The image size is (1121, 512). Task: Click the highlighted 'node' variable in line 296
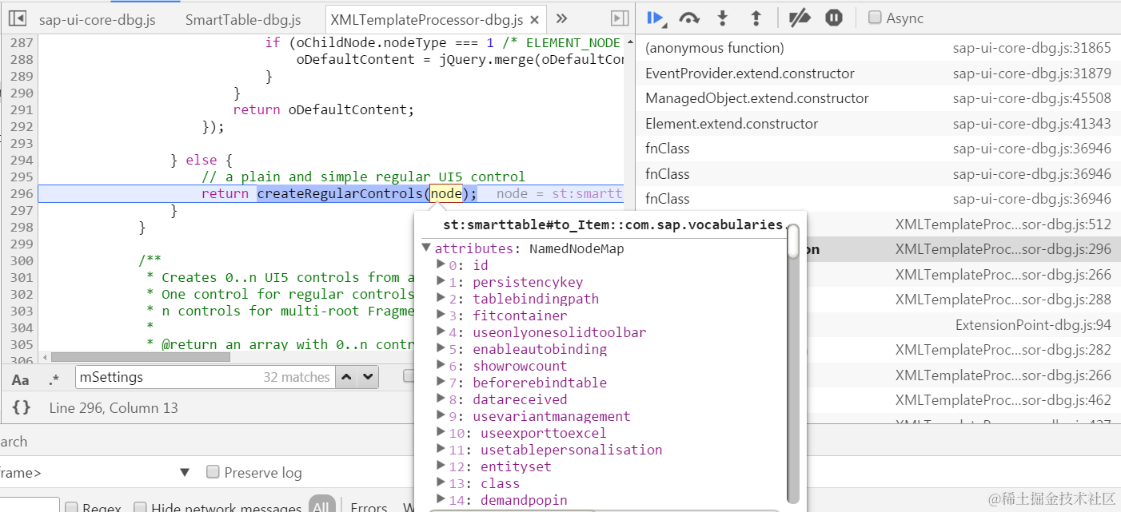point(446,193)
